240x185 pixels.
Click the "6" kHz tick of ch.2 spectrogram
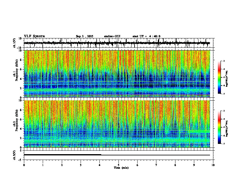[x=21, y=119]
